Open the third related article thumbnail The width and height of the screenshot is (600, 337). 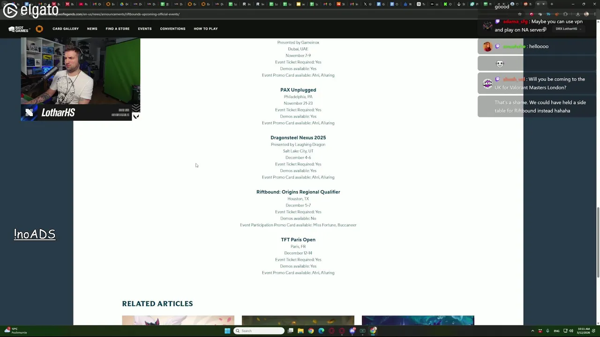click(418, 321)
